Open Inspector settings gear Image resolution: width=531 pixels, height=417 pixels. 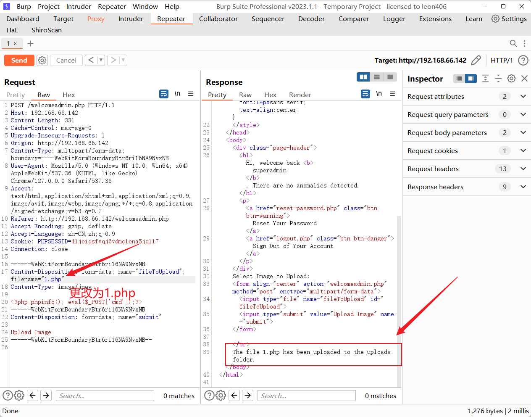[x=511, y=78]
